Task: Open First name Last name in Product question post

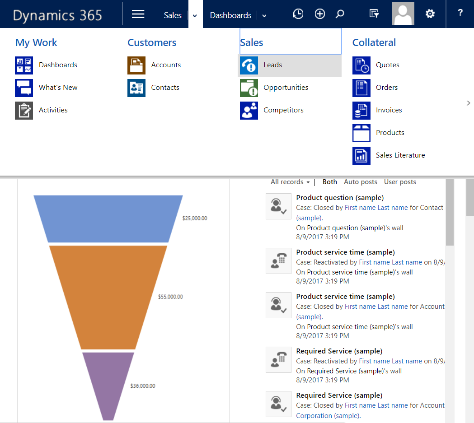Action: pyautogui.click(x=376, y=208)
